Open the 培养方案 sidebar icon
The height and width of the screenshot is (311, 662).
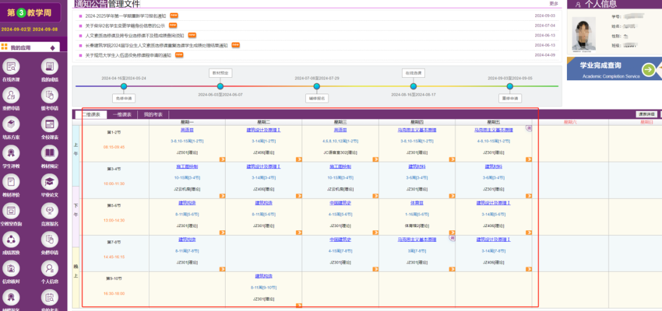pyautogui.click(x=11, y=124)
